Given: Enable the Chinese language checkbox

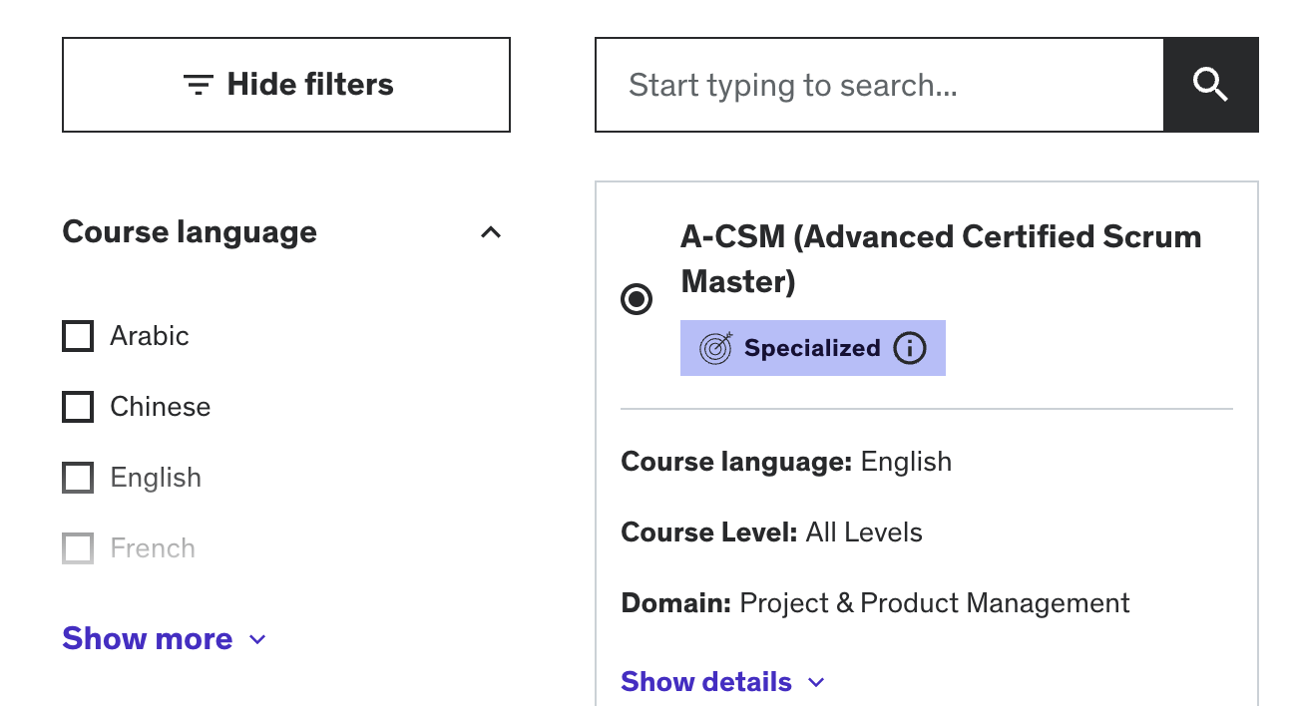Looking at the screenshot, I should [x=78, y=407].
